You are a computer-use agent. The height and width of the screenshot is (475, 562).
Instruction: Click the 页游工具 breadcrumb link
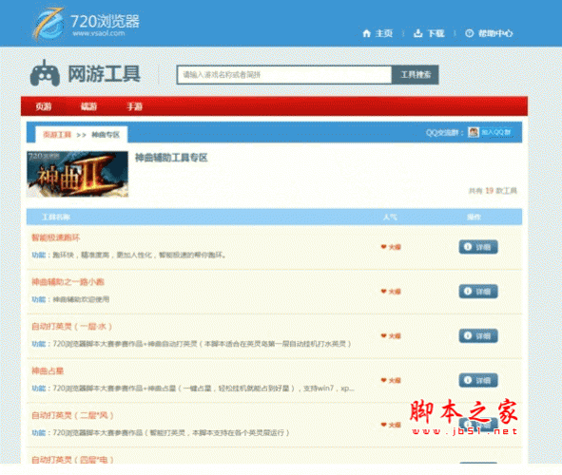57,135
